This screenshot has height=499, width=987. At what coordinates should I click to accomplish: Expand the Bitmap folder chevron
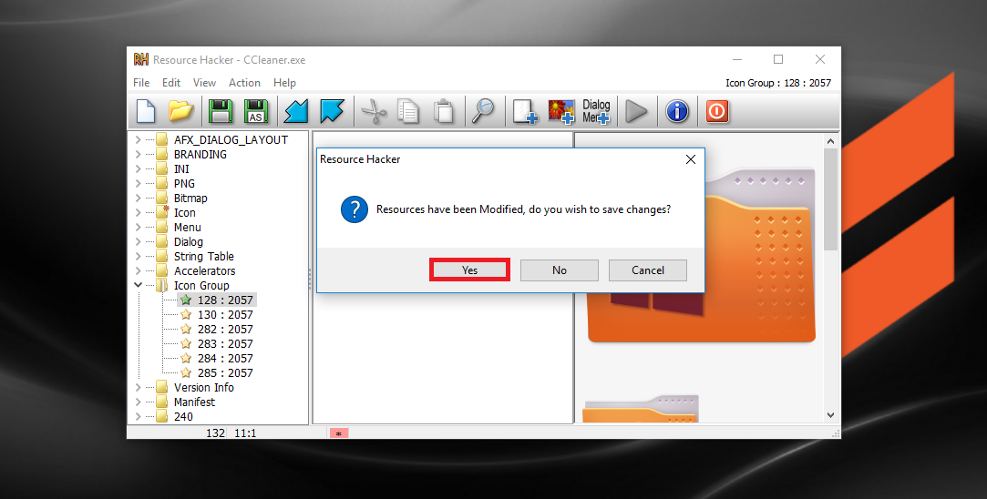[138, 198]
